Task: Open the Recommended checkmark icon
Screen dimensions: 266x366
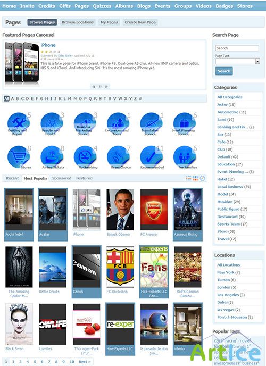Action: click(x=151, y=157)
